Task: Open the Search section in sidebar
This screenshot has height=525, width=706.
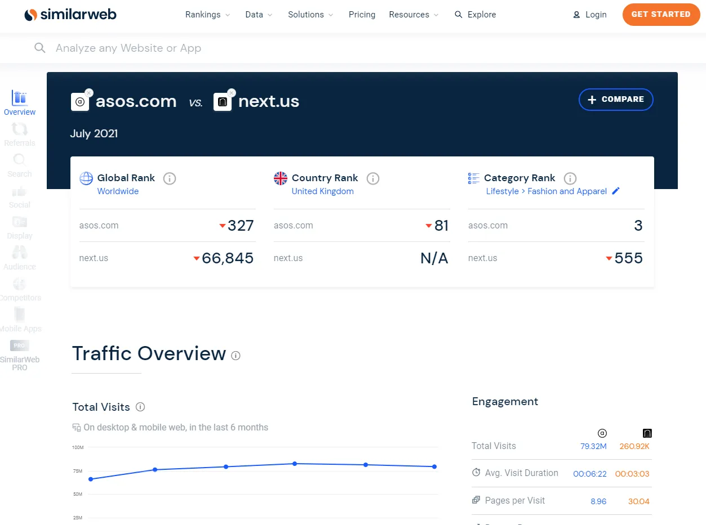Action: click(x=20, y=165)
